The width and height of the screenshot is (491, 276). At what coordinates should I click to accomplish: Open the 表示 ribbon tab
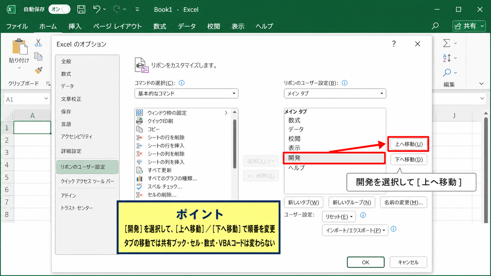click(238, 26)
